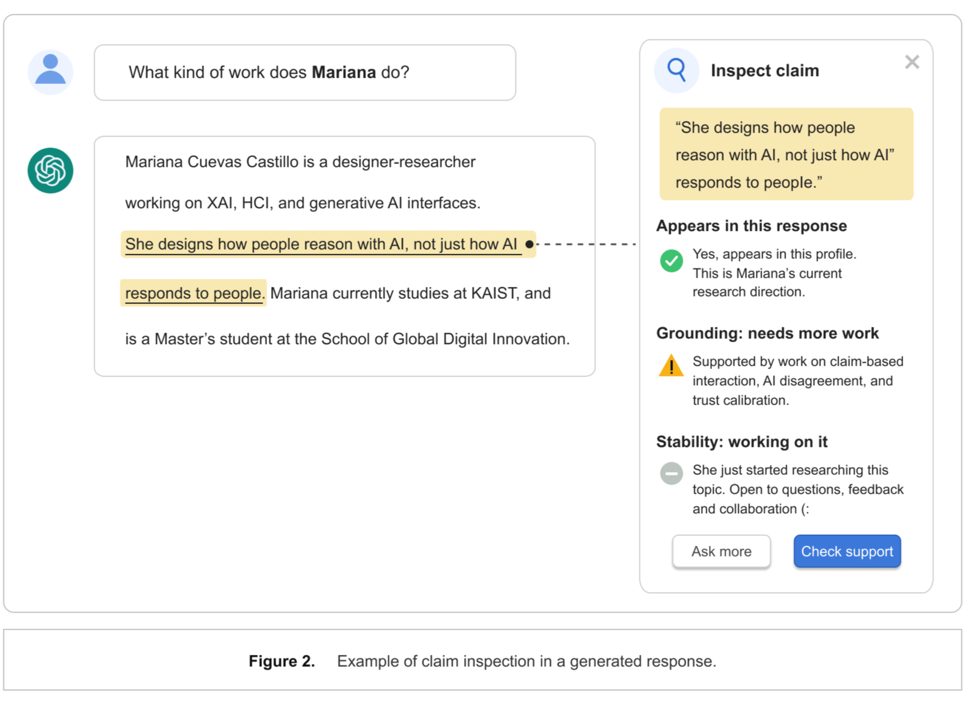Click the magnifying glass inspect icon
This screenshot has height=716, width=966.
[x=677, y=71]
